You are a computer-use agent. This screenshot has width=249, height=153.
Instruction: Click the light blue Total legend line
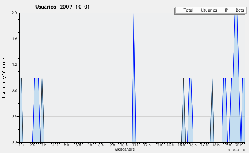[x=179, y=10]
